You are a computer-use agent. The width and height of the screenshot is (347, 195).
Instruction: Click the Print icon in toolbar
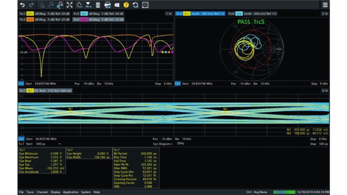107,5
